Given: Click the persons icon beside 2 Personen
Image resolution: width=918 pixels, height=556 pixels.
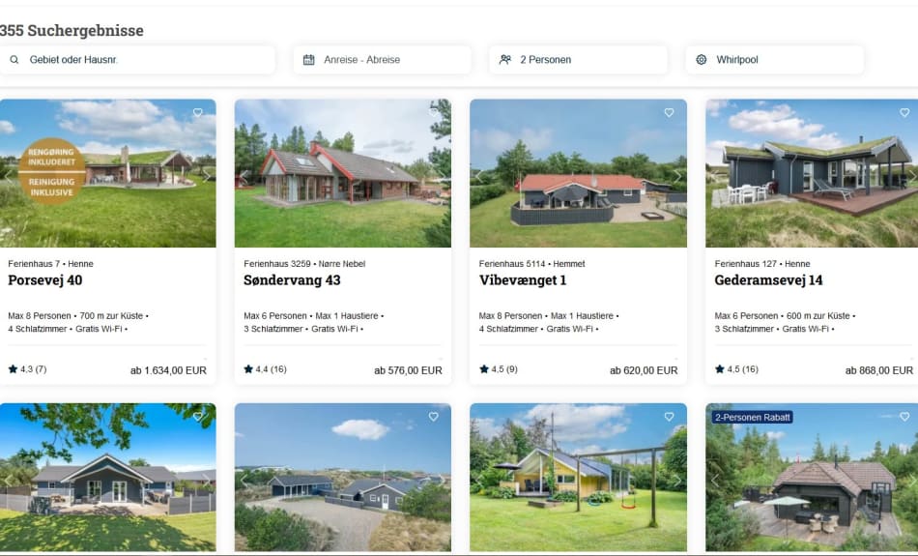Looking at the screenshot, I should (505, 60).
